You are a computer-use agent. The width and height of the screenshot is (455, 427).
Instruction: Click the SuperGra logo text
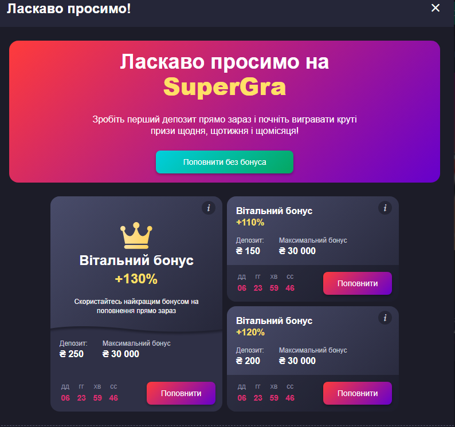[225, 86]
